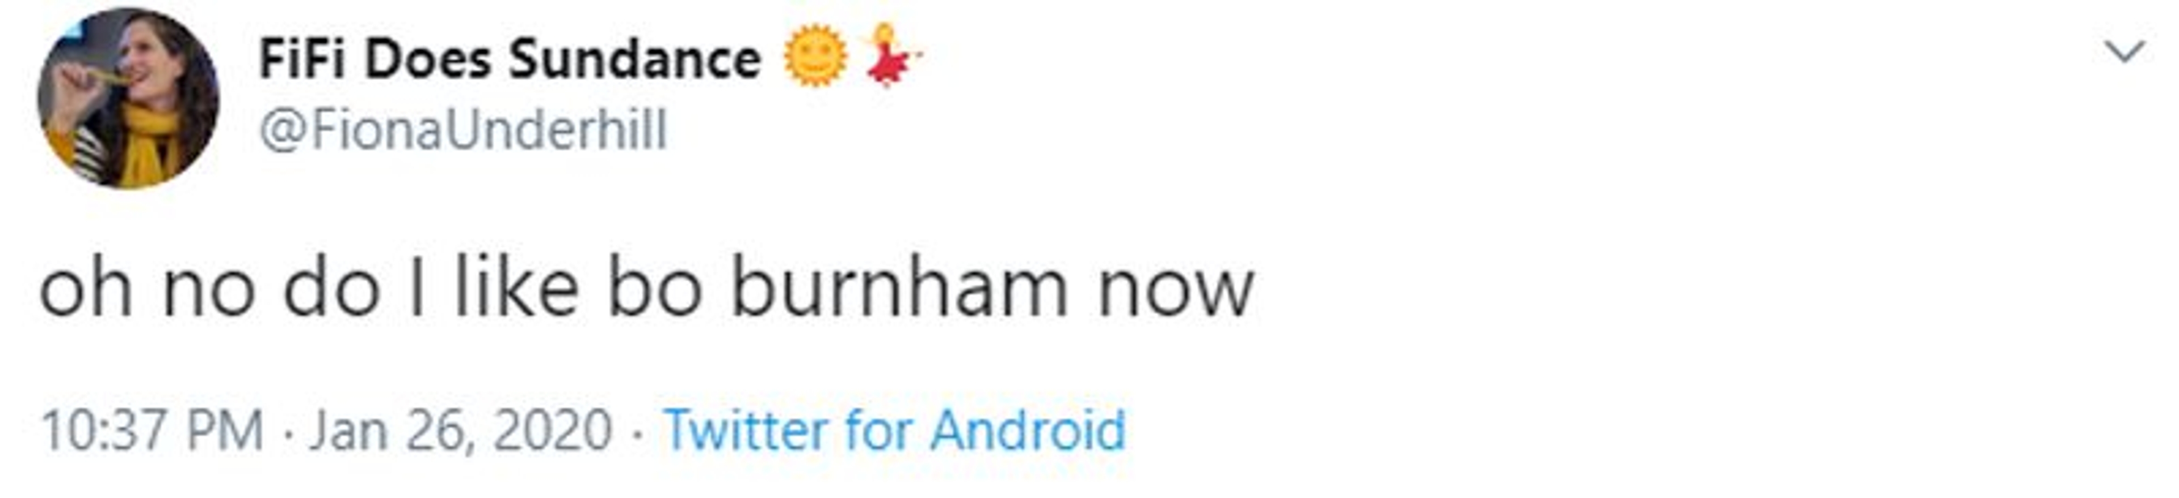Image resolution: width=2179 pixels, height=498 pixels.
Task: Click the word "Does" in the display name
Action: [x=427, y=59]
